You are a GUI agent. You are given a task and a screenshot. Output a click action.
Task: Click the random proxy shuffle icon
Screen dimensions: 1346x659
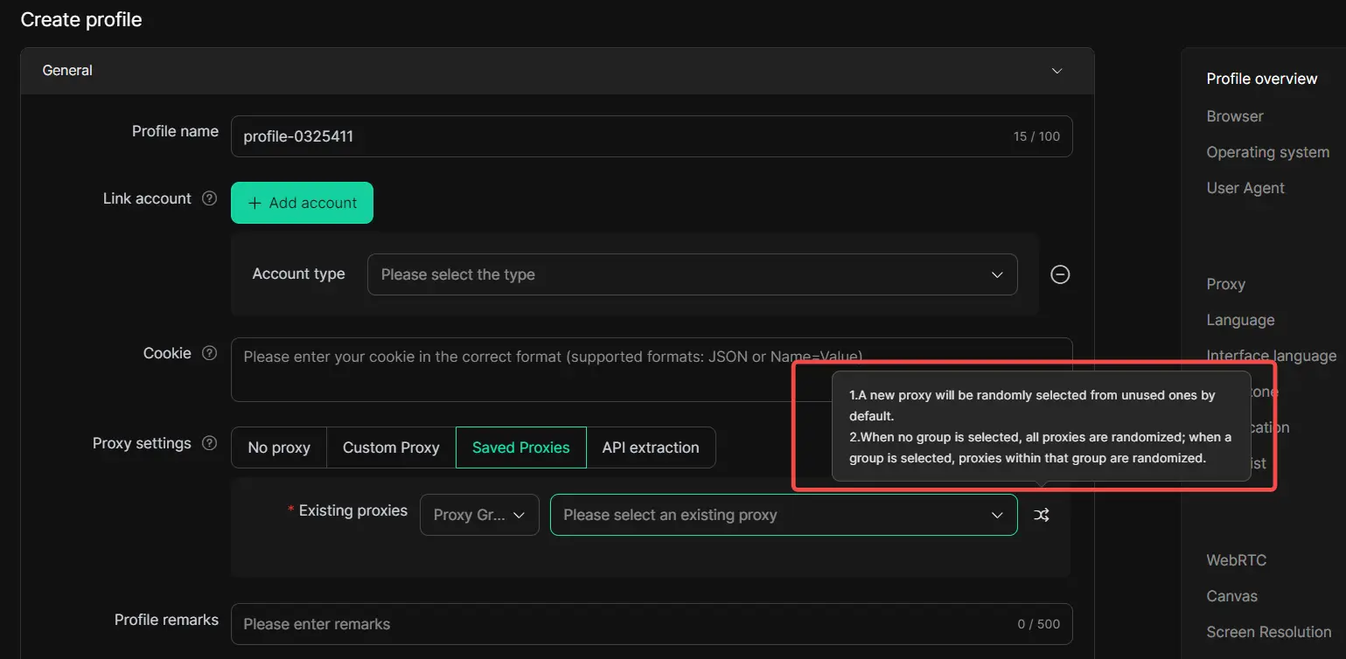tap(1041, 516)
